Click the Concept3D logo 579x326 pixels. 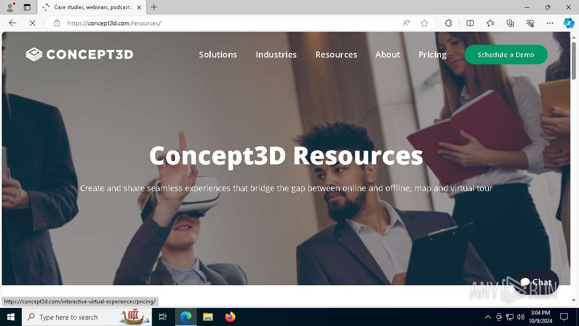(x=80, y=54)
